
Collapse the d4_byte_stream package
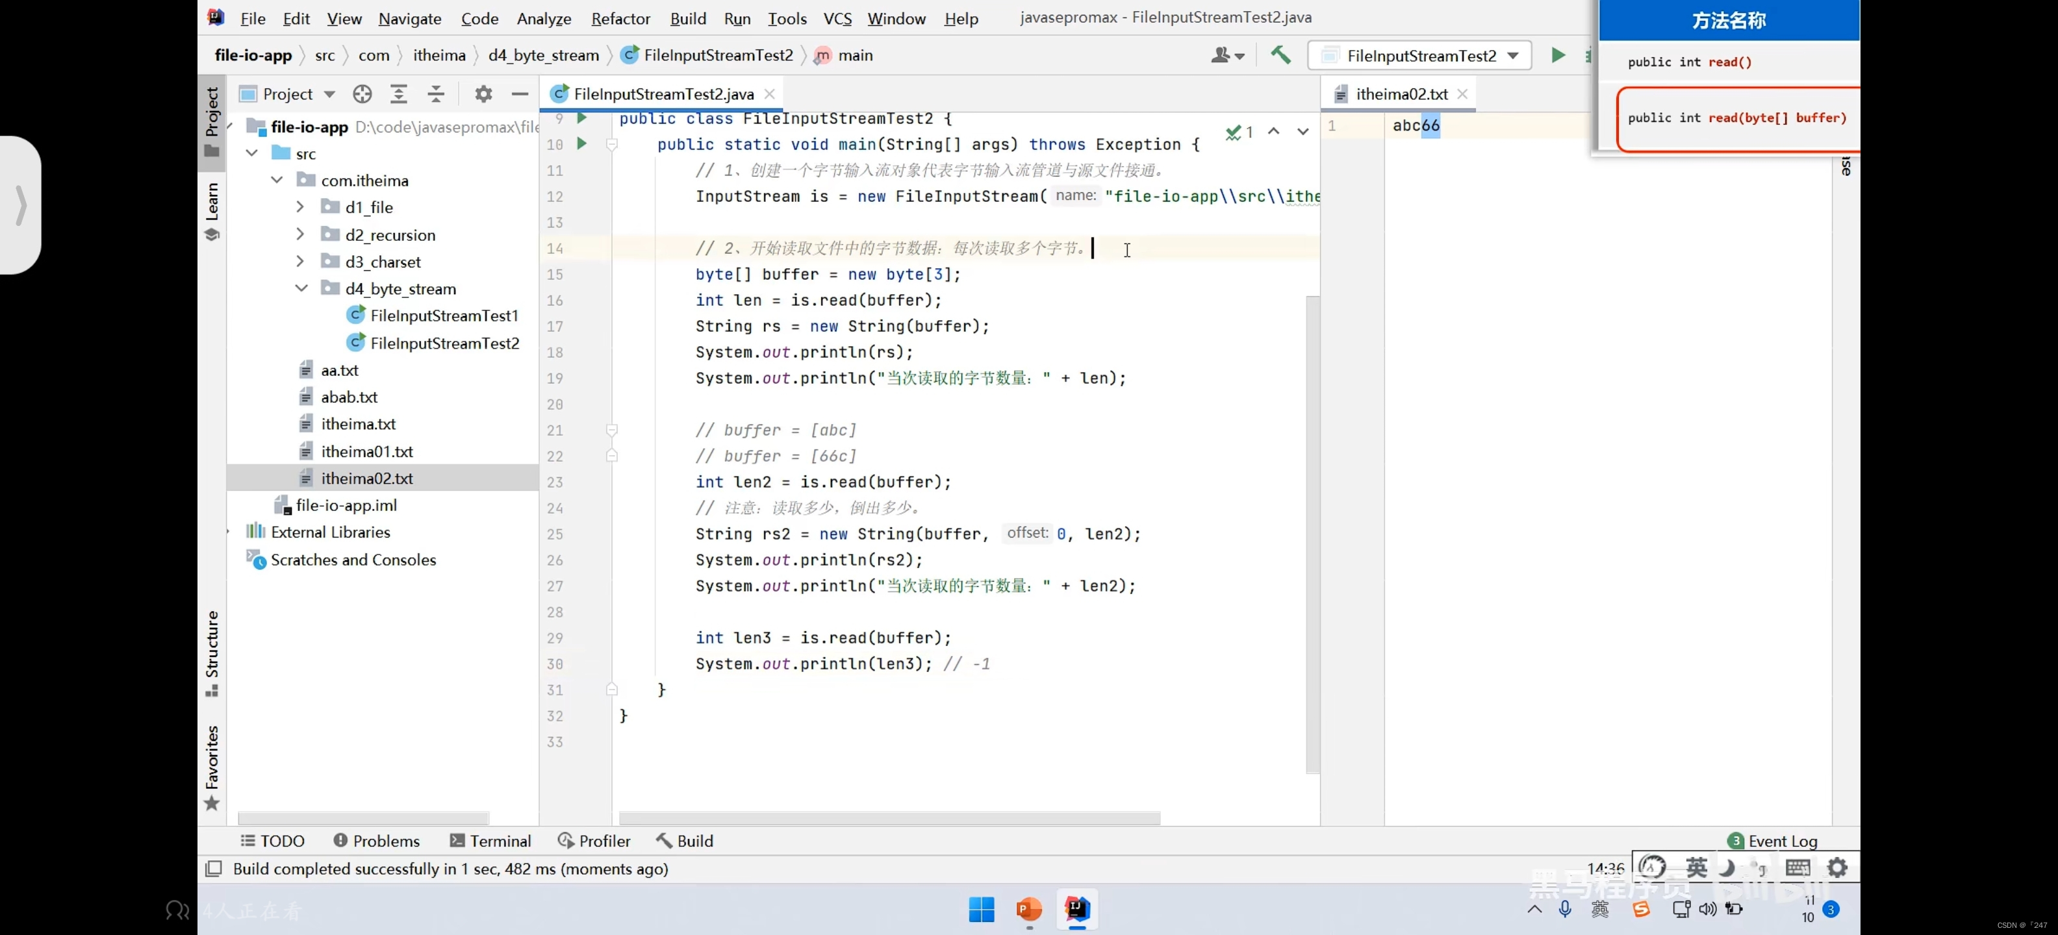pos(301,289)
